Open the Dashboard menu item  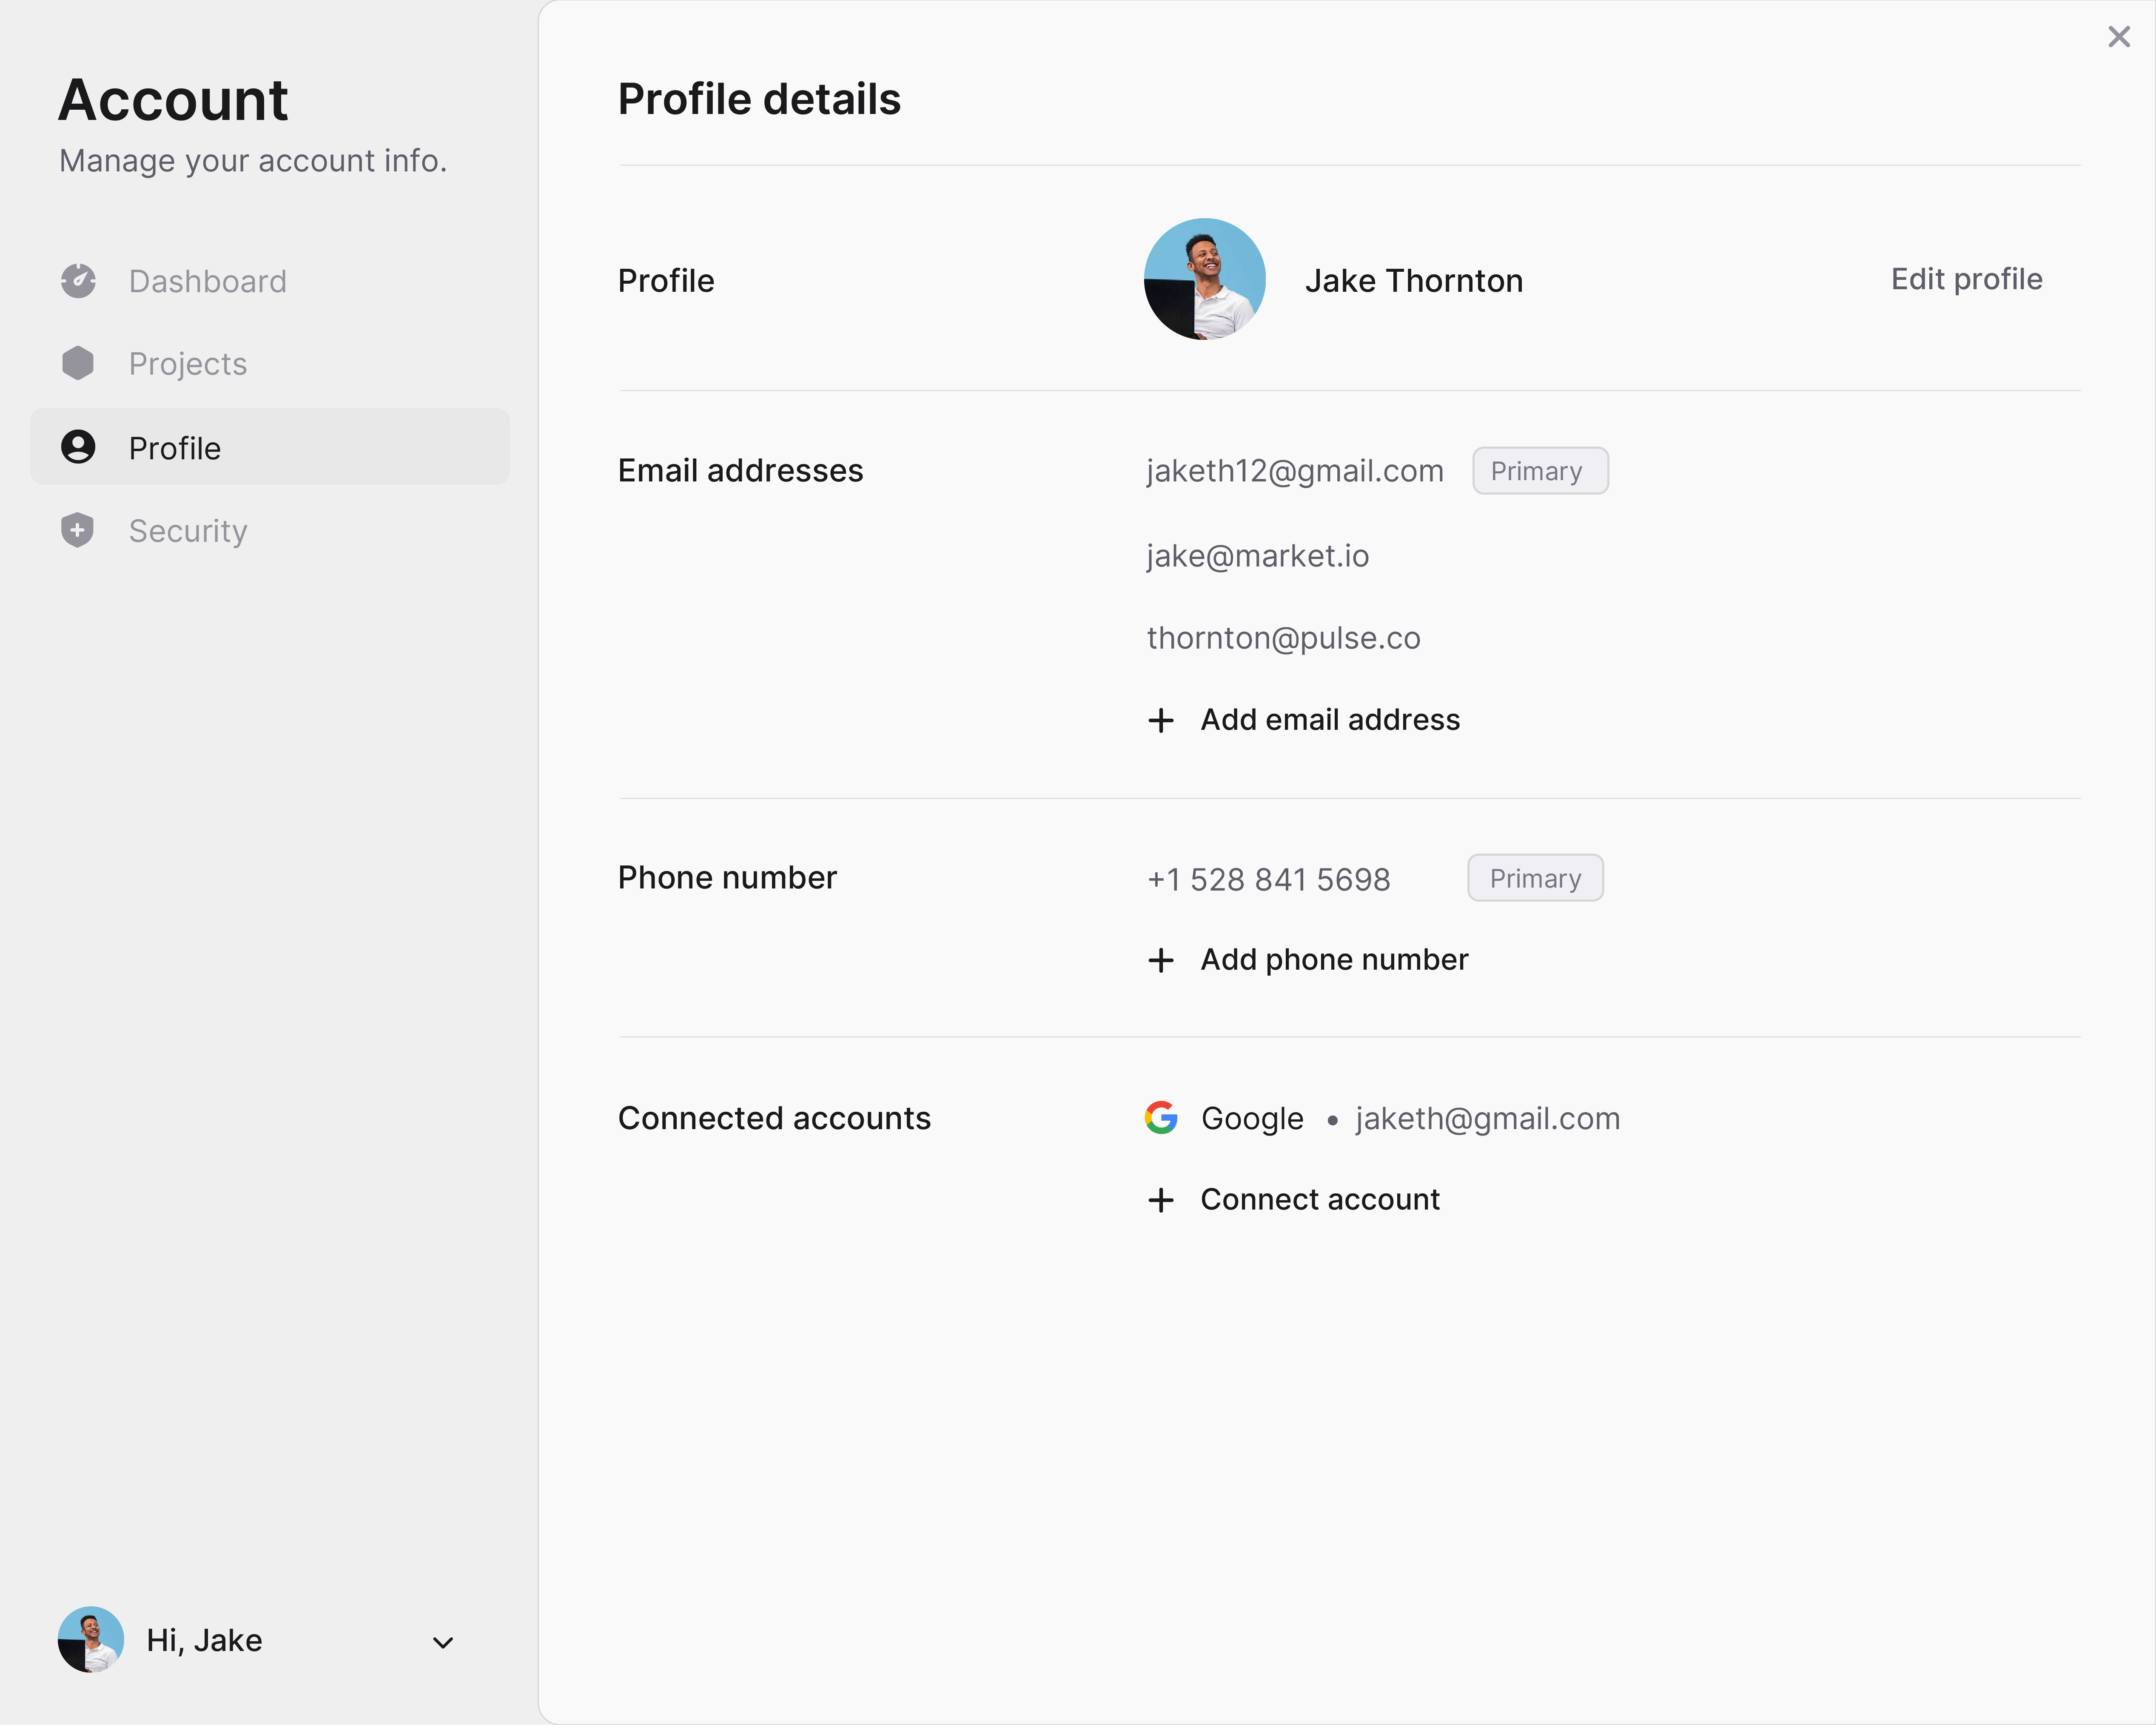point(207,281)
